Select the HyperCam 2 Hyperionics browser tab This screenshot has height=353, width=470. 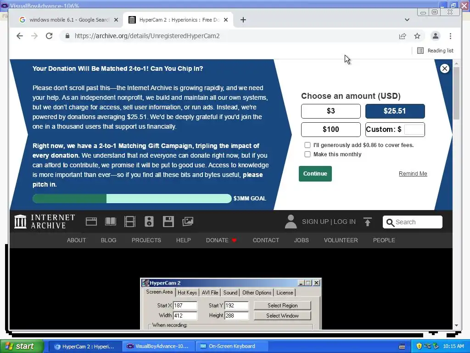(x=179, y=20)
